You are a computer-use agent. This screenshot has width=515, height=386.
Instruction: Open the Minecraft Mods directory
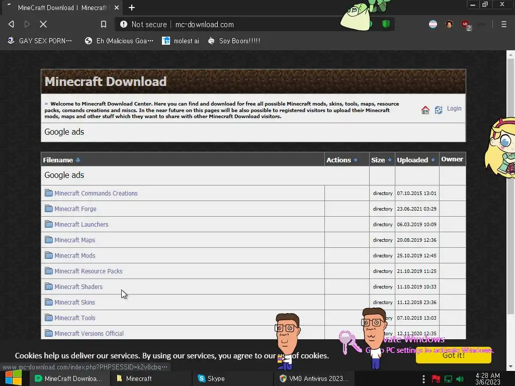click(75, 256)
